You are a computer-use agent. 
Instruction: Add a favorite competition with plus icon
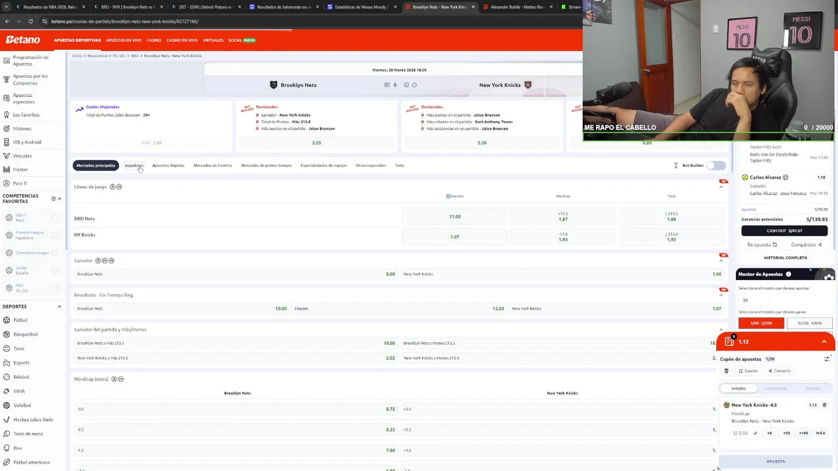(53, 198)
